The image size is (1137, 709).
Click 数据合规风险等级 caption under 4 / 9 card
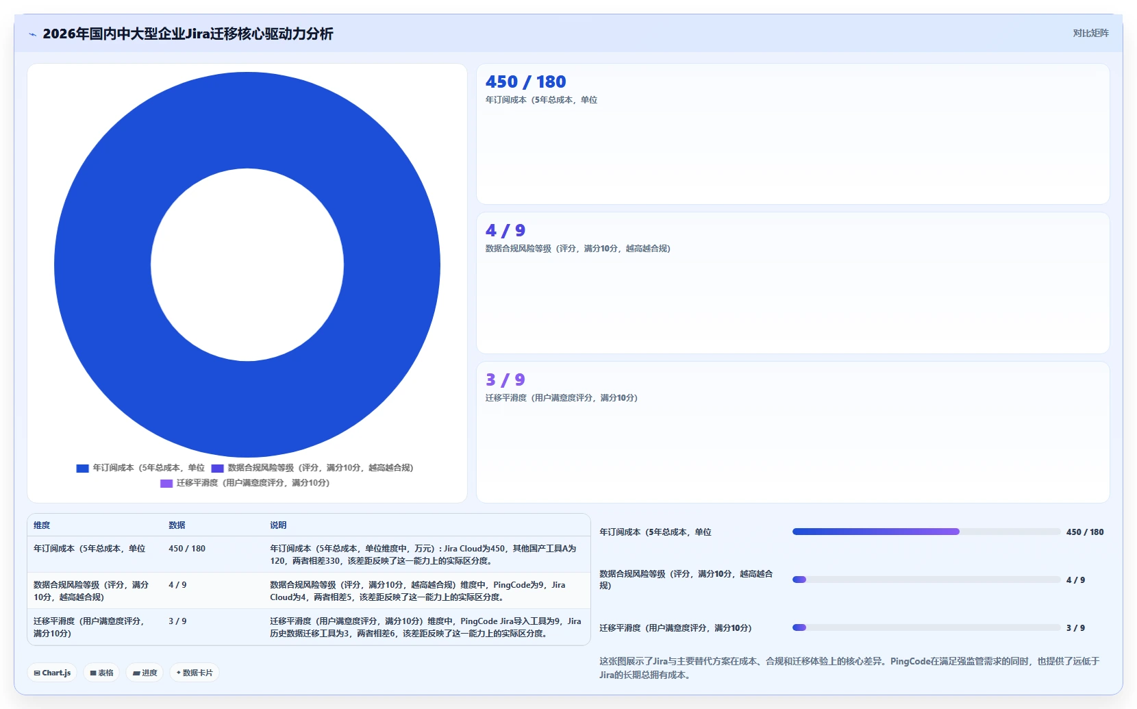(x=577, y=249)
